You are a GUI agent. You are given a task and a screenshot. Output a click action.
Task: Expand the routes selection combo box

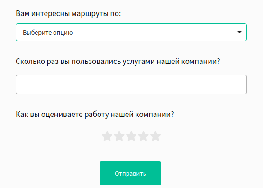point(131,32)
